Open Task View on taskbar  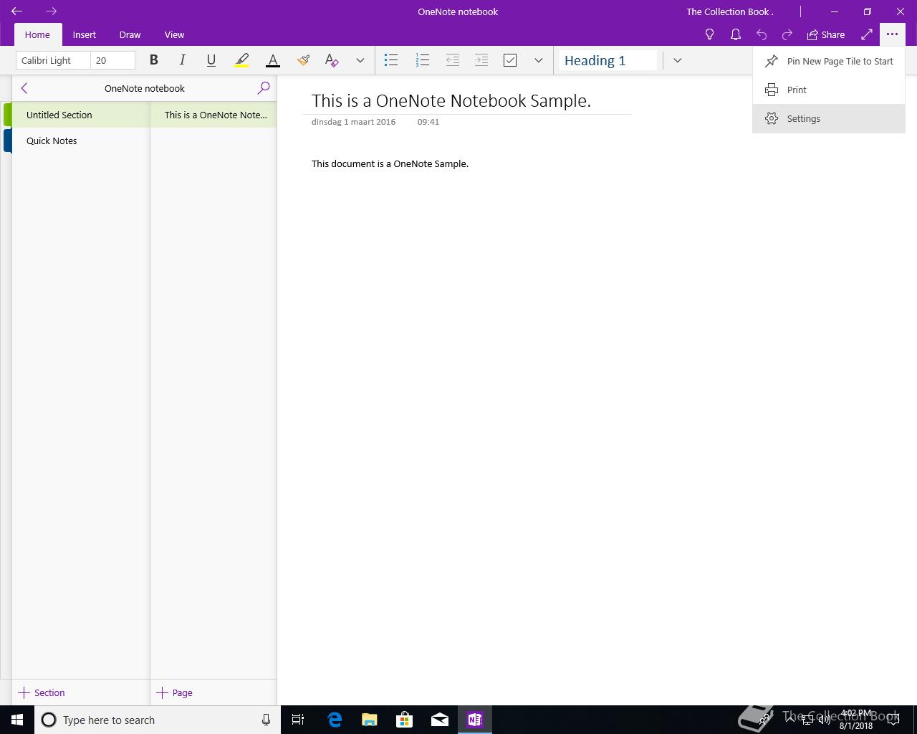(298, 720)
